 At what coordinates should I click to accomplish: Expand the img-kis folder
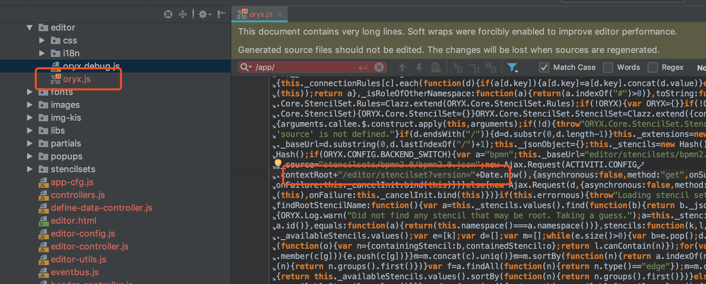pos(30,118)
